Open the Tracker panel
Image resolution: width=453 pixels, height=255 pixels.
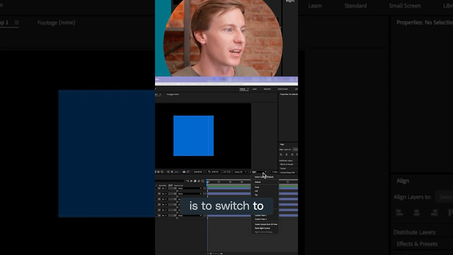point(283,169)
